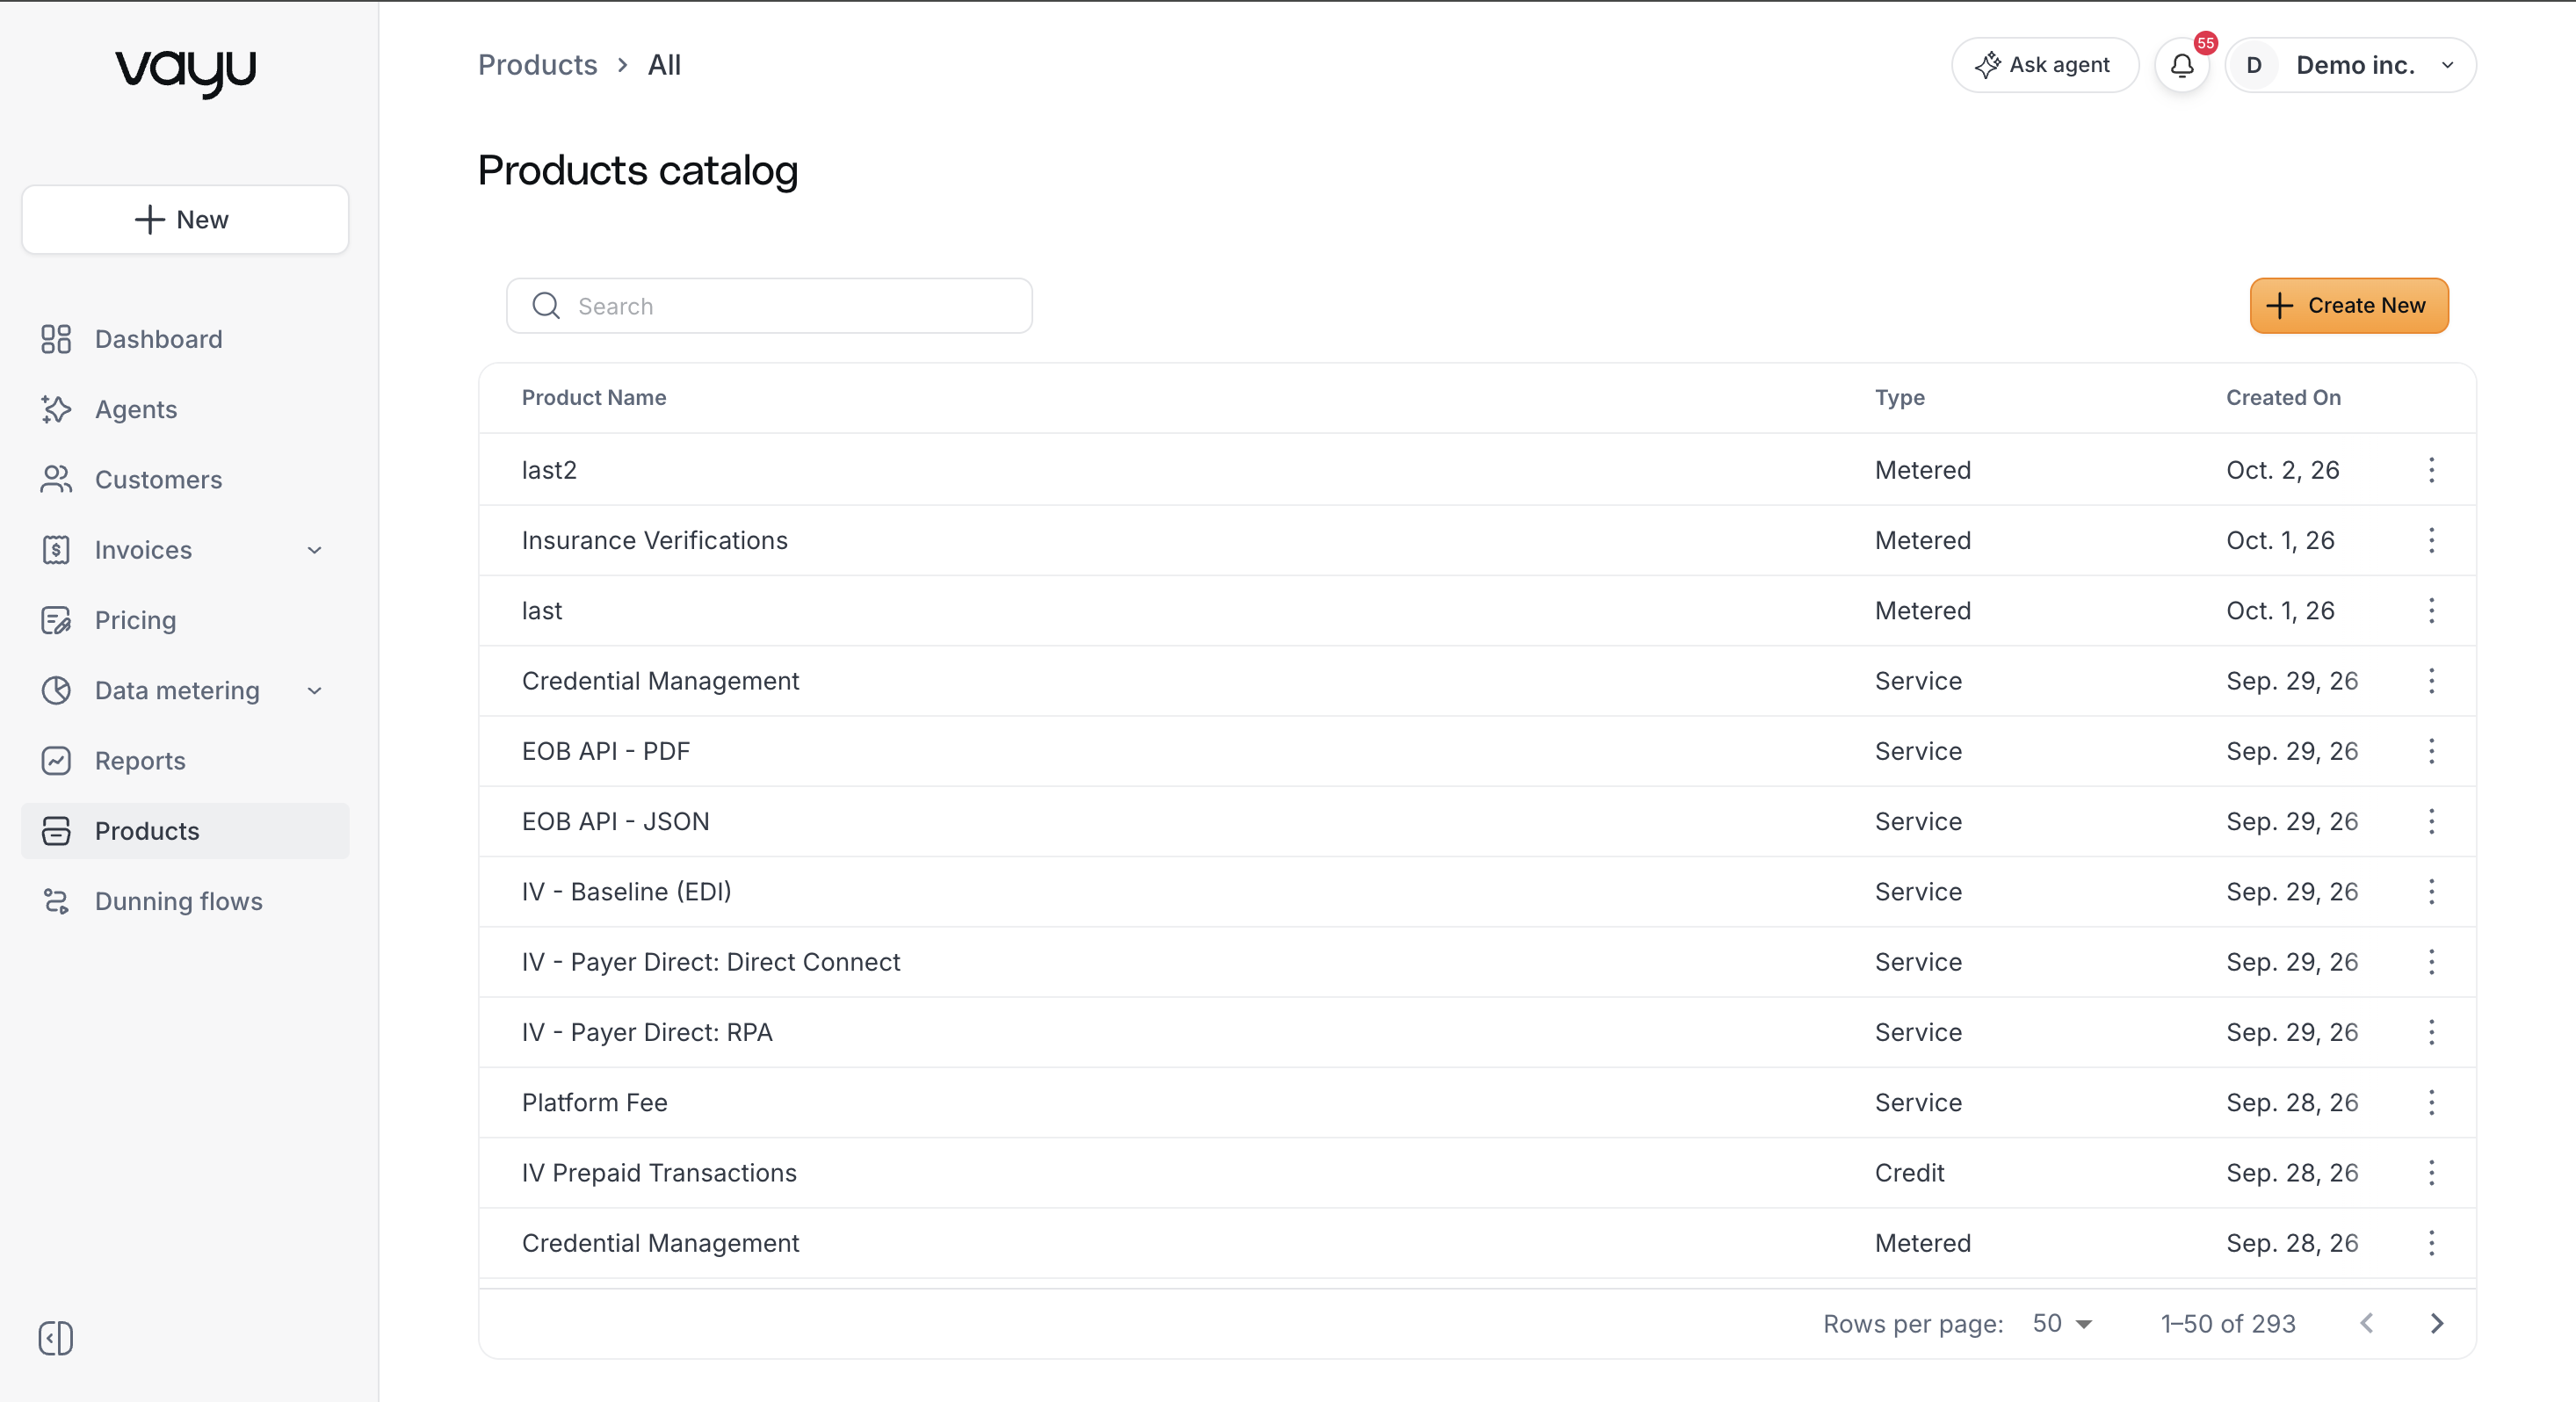Viewport: 2576px width, 1402px height.
Task: Open row options for EOB API - PDF
Action: [x=2431, y=751]
